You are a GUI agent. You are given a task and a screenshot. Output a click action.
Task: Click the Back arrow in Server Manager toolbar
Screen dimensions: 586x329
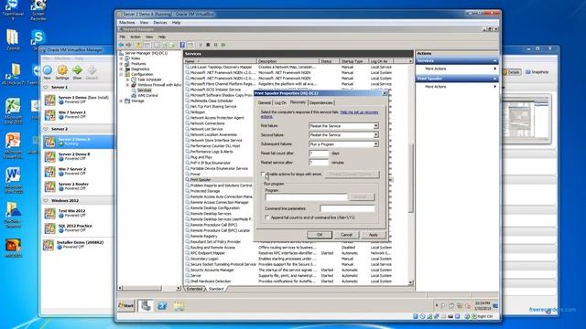pos(121,45)
